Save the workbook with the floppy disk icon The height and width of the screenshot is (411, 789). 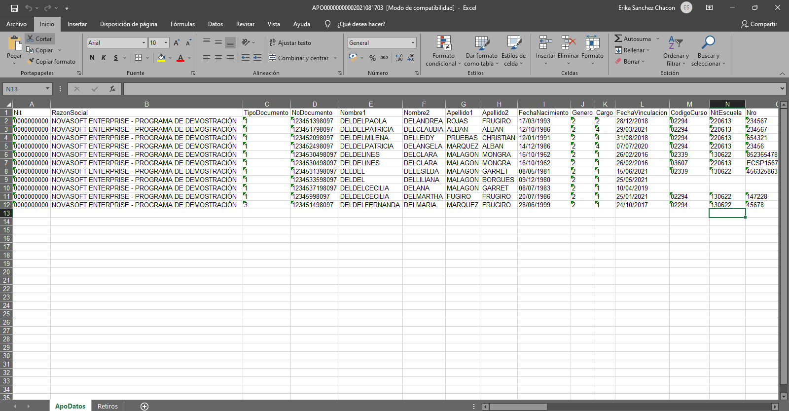tap(14, 8)
